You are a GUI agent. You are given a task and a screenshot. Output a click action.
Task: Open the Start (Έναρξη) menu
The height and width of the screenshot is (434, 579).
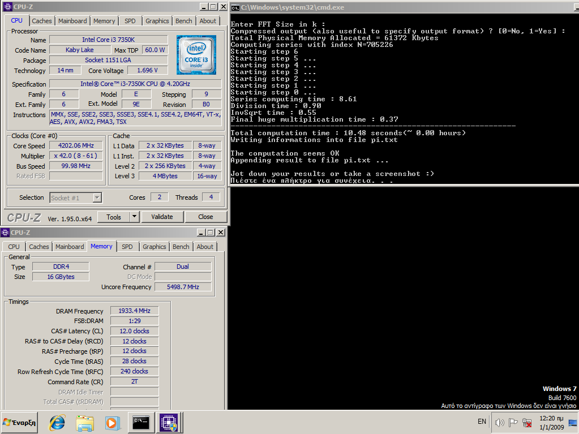[19, 423]
